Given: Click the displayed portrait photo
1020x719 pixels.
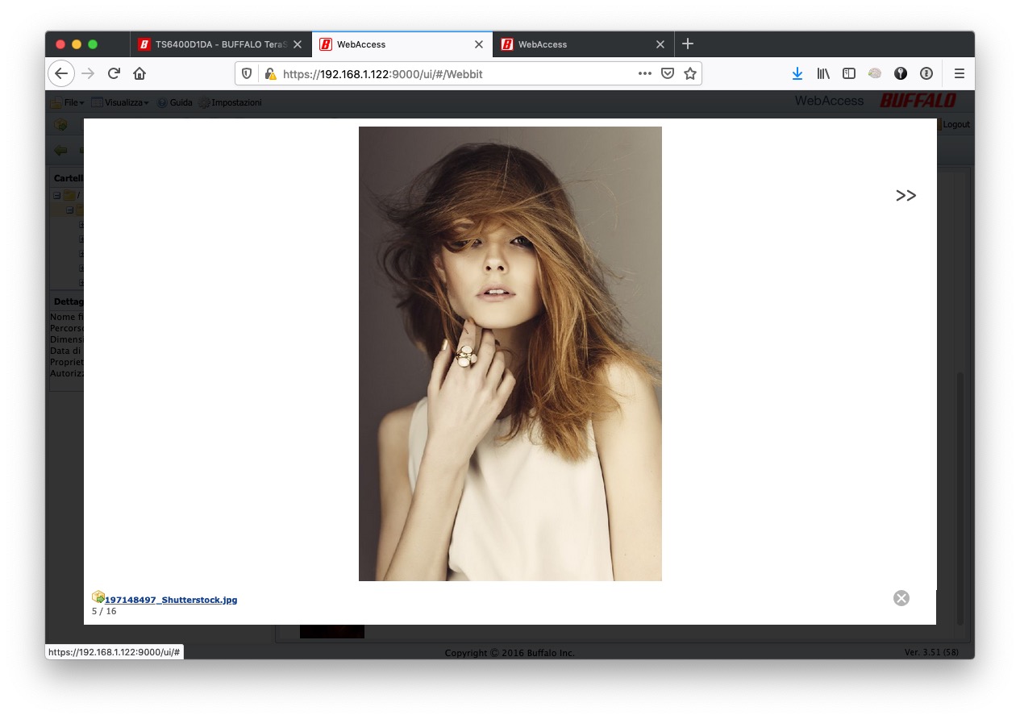Looking at the screenshot, I should point(510,353).
